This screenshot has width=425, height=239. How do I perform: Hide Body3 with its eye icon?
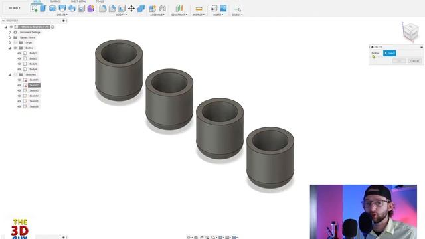pyautogui.click(x=19, y=64)
